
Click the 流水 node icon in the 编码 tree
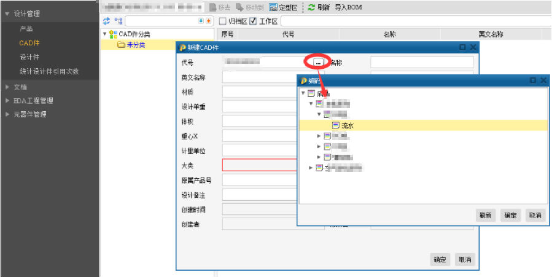pyautogui.click(x=335, y=125)
